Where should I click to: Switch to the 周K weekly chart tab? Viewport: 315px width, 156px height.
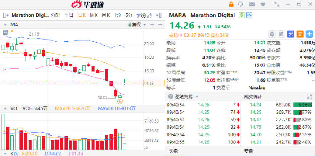point(93,15)
